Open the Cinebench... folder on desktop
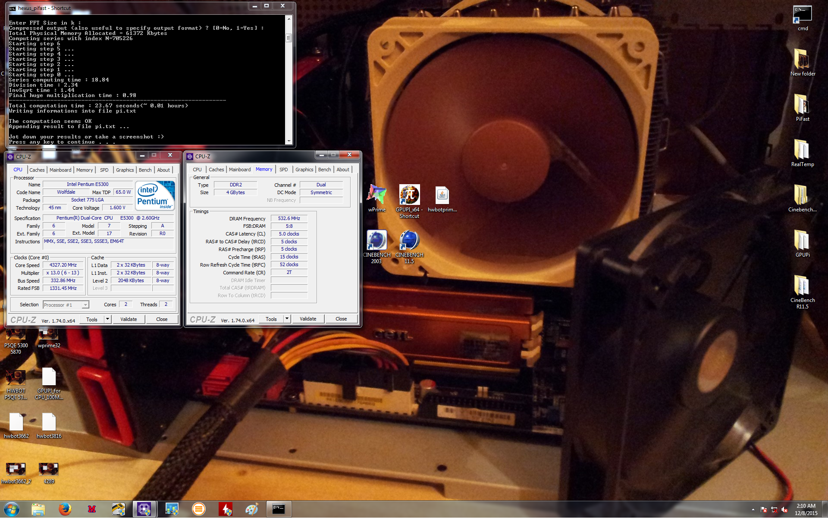This screenshot has width=828, height=528. (802, 198)
